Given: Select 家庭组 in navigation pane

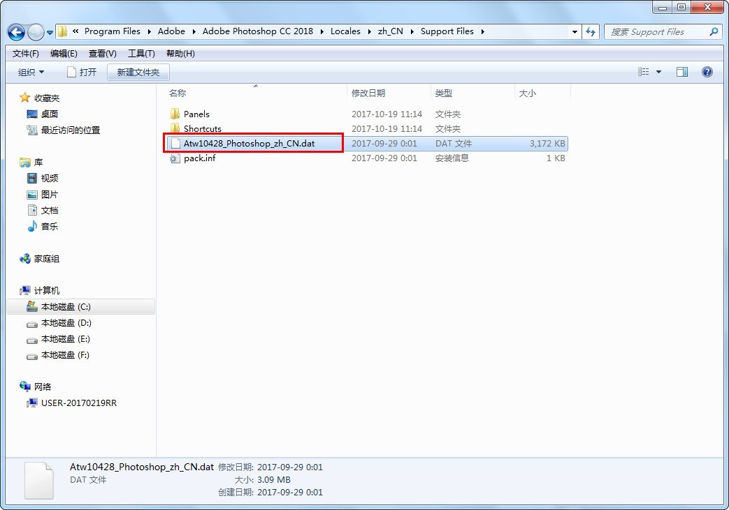Looking at the screenshot, I should tap(47, 258).
